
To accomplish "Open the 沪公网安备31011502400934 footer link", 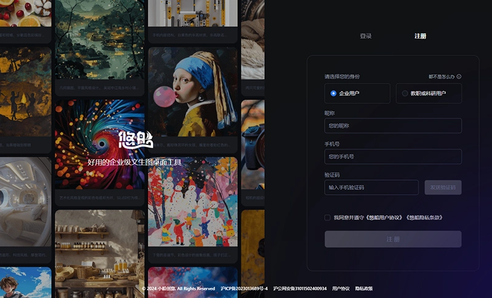I will pyautogui.click(x=300, y=288).
